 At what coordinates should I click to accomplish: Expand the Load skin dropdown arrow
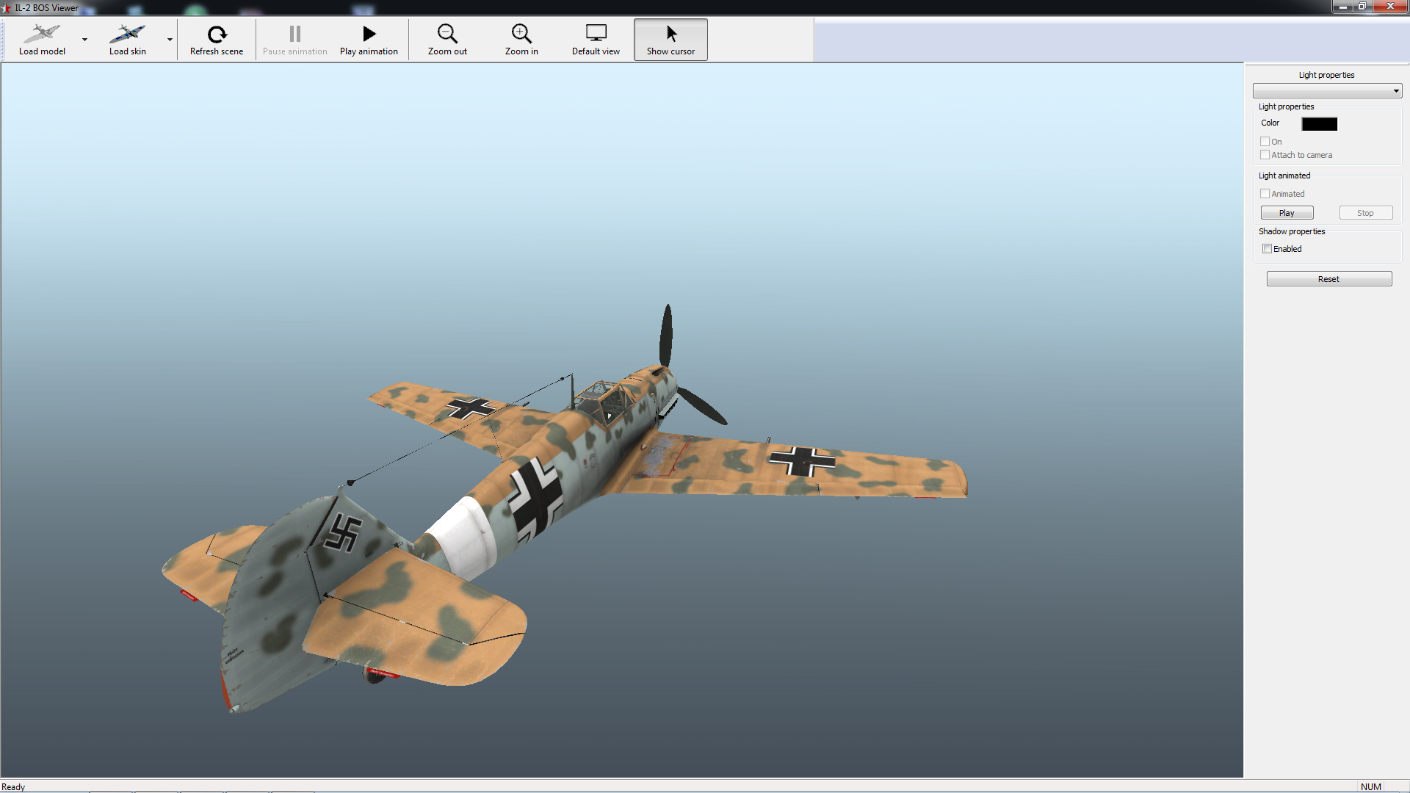(170, 40)
